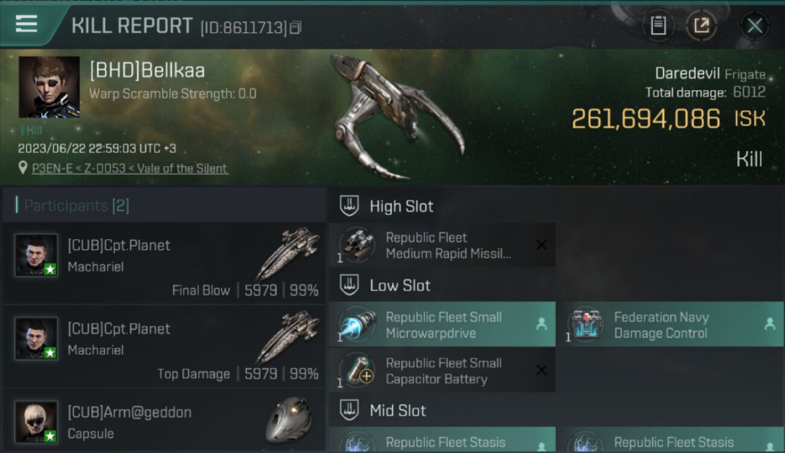
Task: Collapse the High Slot section
Action: 387,206
